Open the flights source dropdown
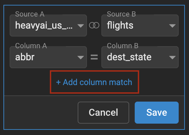Viewport: 189px width, 135px height. coord(140,25)
